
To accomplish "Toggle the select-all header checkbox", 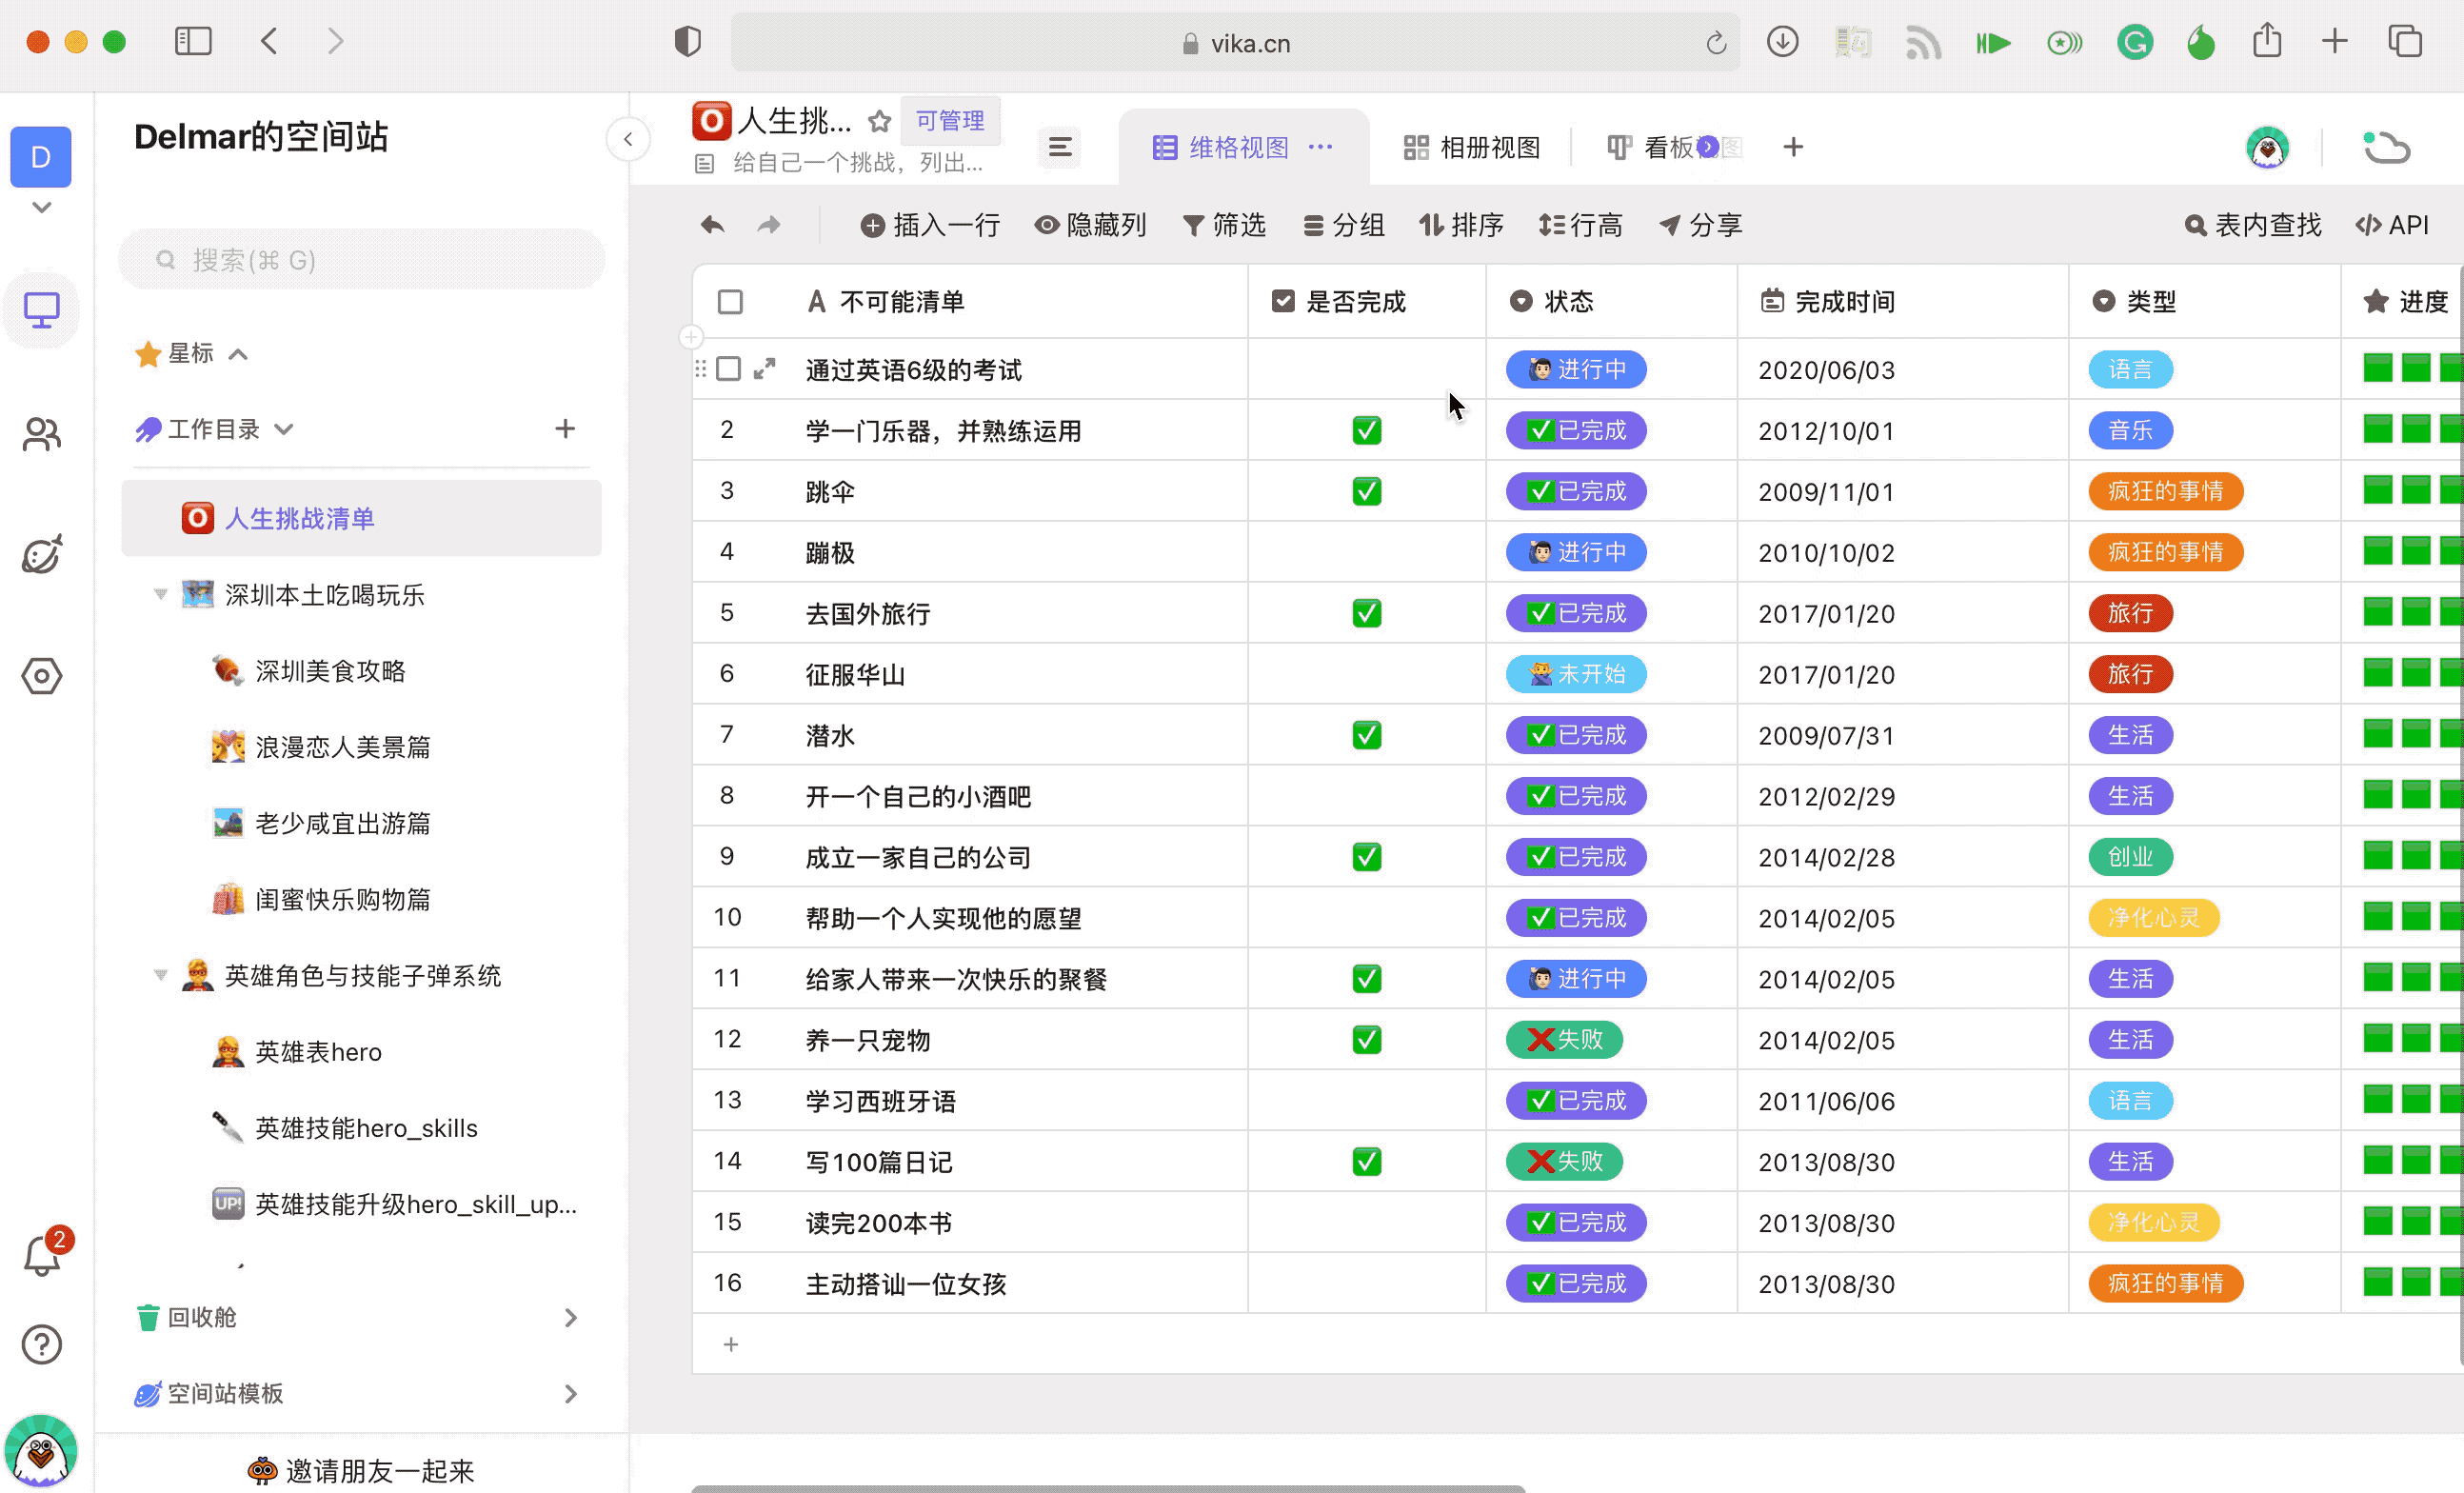I will pyautogui.click(x=730, y=301).
